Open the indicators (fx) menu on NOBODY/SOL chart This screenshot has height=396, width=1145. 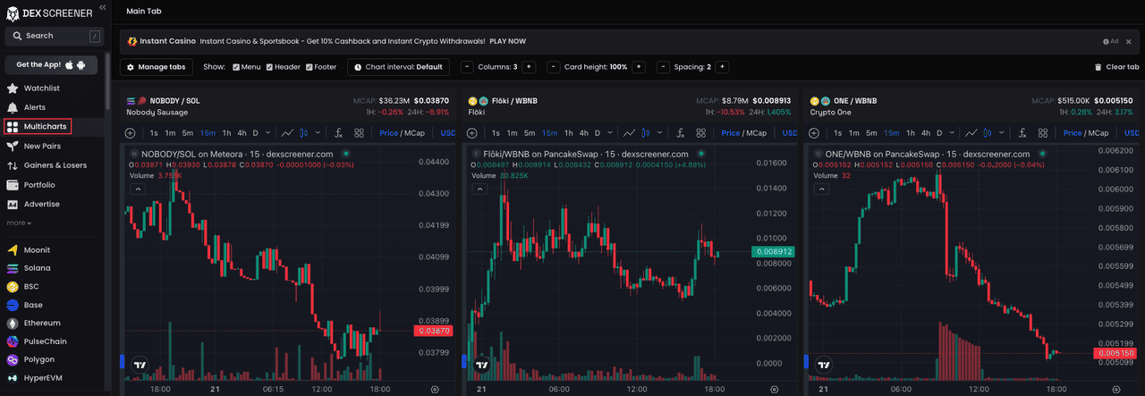pos(339,133)
